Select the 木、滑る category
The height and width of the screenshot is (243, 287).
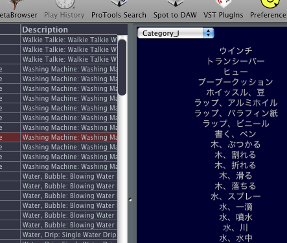236,175
